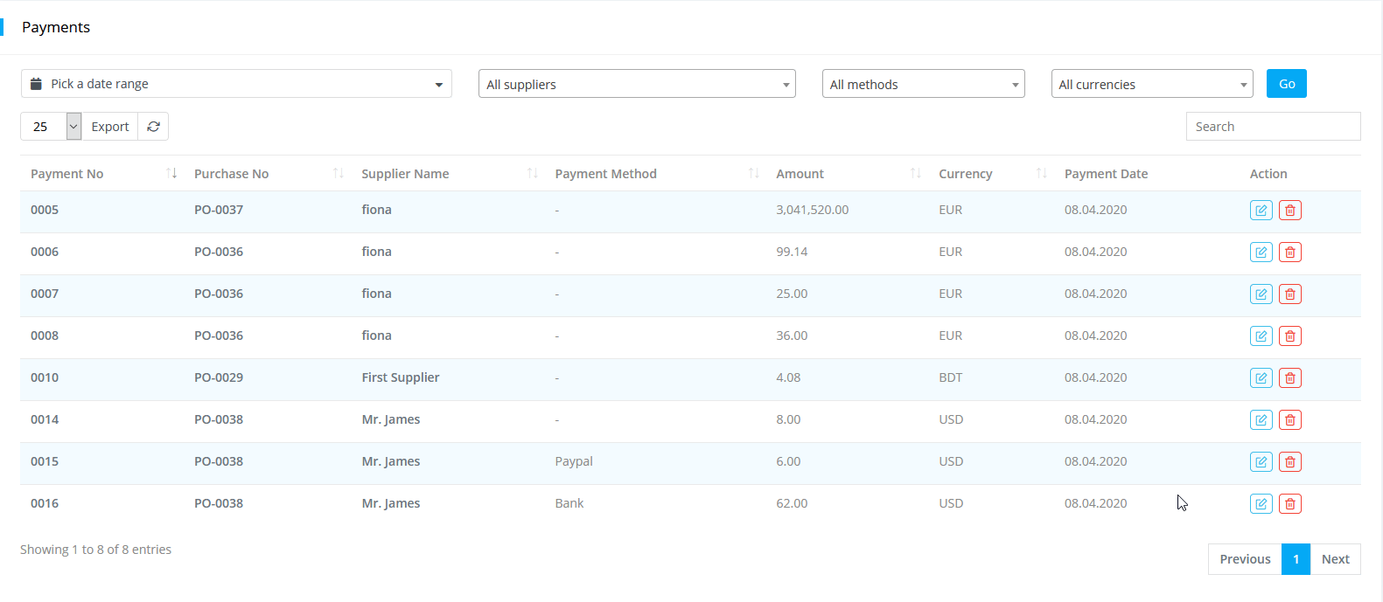Screen dimensions: 1383x602
Task: Open the All suppliers dropdown
Action: (x=636, y=84)
